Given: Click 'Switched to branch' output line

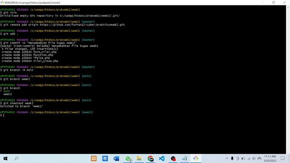Looking at the screenshot, I should tap(21, 106).
